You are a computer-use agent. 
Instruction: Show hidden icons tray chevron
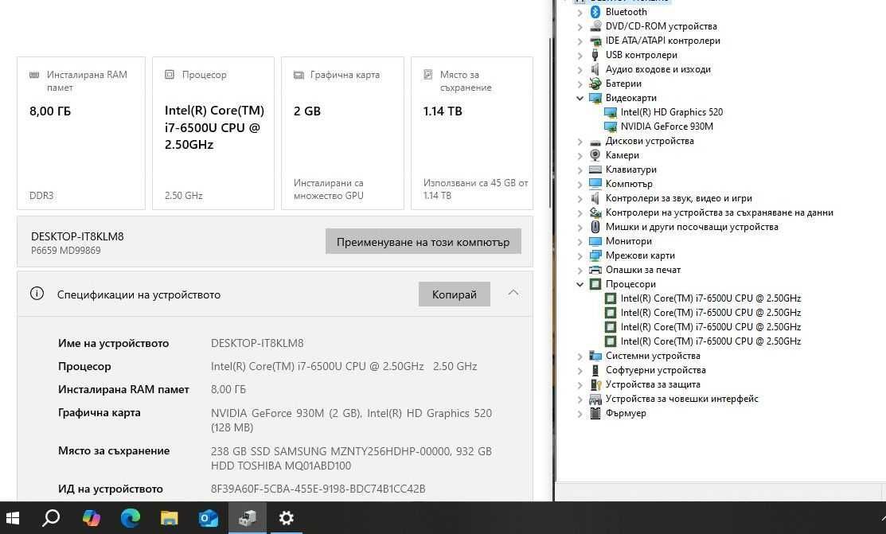[x=883, y=517]
